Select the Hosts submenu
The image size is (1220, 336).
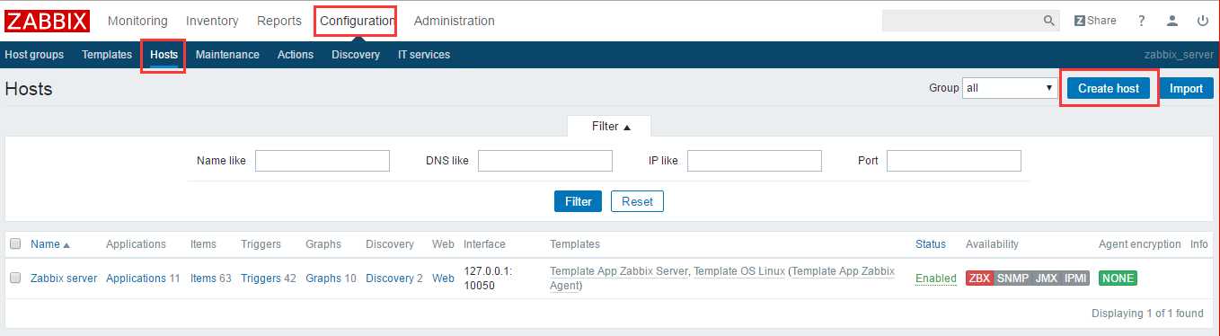[164, 55]
